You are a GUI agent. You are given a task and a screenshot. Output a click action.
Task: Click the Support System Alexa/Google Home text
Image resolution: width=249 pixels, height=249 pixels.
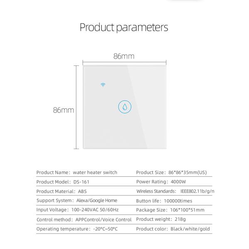click(x=77, y=200)
